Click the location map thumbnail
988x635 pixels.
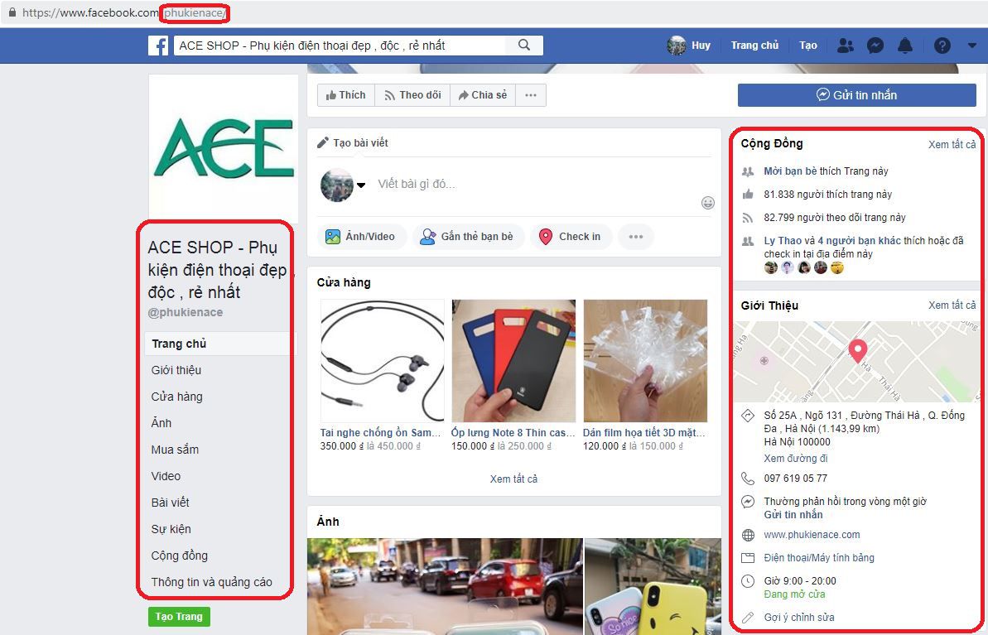(857, 363)
